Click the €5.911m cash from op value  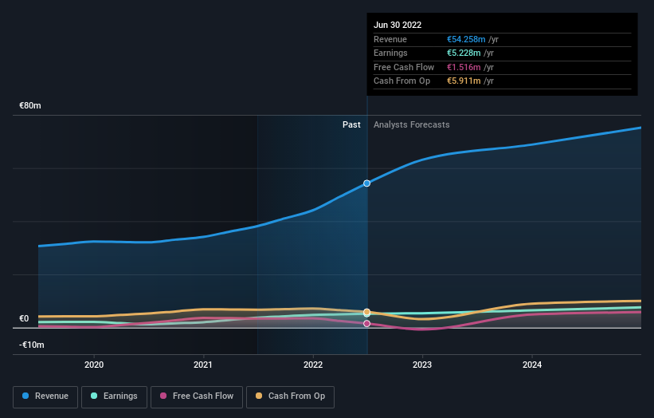pyautogui.click(x=464, y=81)
